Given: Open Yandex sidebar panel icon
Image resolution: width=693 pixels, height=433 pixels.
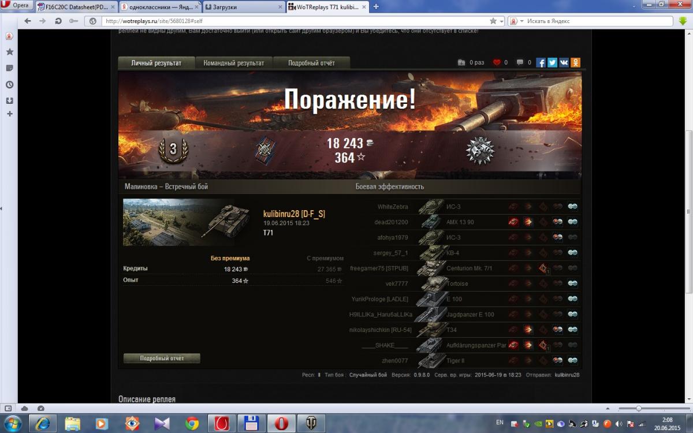Looking at the screenshot, I should (9, 36).
